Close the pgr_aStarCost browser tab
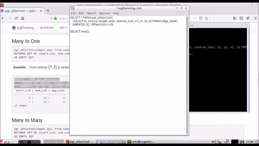259x146 pixels. pyautogui.click(x=41, y=11)
